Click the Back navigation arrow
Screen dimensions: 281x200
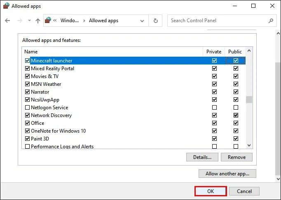click(x=7, y=21)
